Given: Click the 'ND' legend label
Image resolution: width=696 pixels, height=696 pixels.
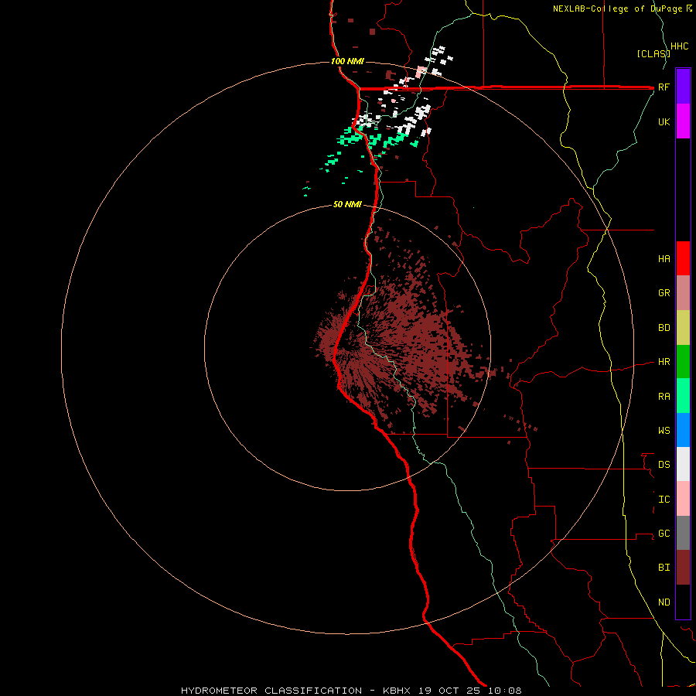Looking at the screenshot, I should coord(664,602).
